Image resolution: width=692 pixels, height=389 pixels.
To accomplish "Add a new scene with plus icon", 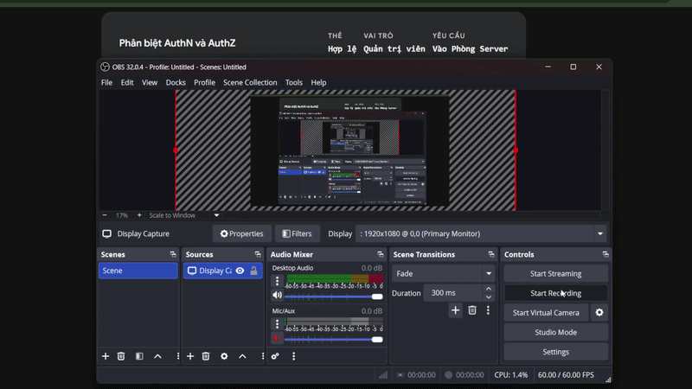I will (x=106, y=356).
